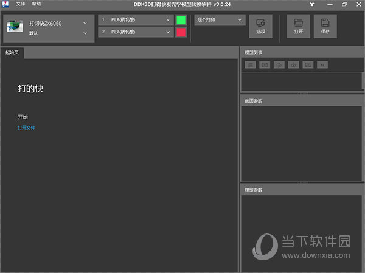Image resolution: width=365 pixels, height=273 pixels.
Task: Pick the red color swatch for extruder 2
Action: tap(181, 32)
